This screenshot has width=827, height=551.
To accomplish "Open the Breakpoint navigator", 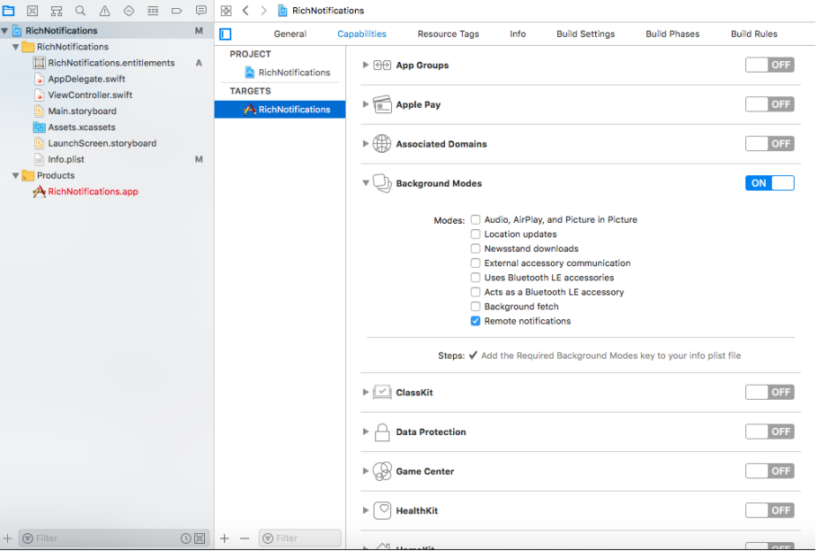I will 177,11.
